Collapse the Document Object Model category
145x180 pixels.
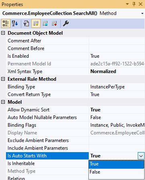[x=3, y=33]
